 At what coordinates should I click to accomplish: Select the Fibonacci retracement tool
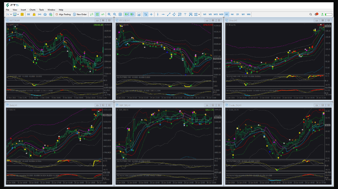pos(180,14)
